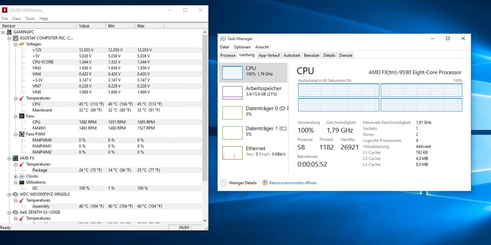Open the Tools menu in HWMonitor
This screenshot has height=245, width=491.
point(30,19)
